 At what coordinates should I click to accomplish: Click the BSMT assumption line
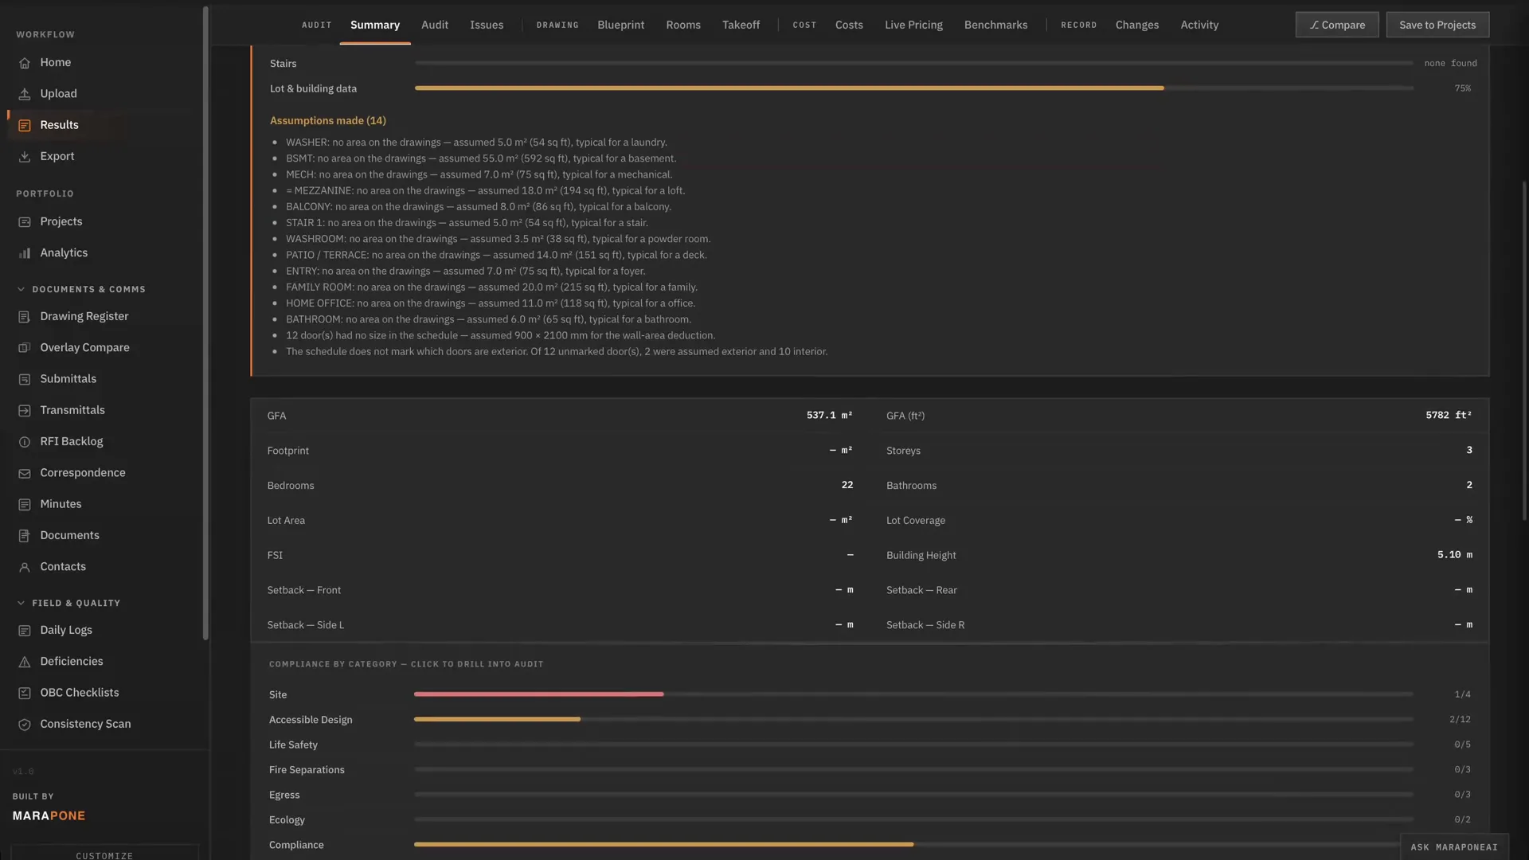coord(481,158)
